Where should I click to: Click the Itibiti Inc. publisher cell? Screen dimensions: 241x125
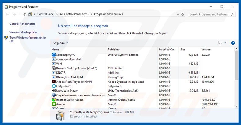tap(113, 73)
